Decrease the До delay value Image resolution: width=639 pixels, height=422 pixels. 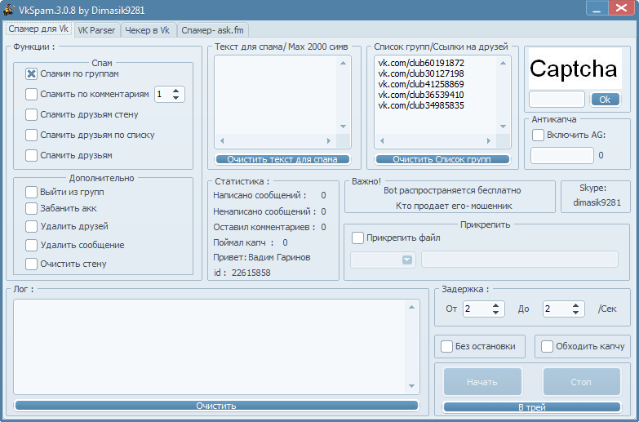point(575,313)
